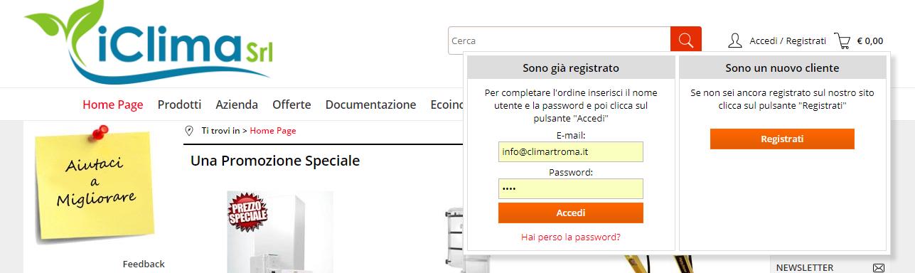Viewport: 915px width, 273px height.
Task: Click the orange Accedi login button
Action: pos(571,213)
